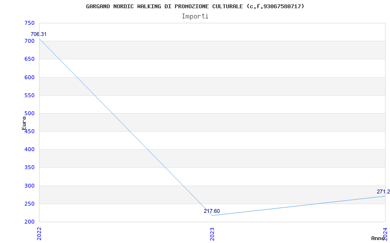Click the 200 y-axis tick label

pyautogui.click(x=29, y=222)
